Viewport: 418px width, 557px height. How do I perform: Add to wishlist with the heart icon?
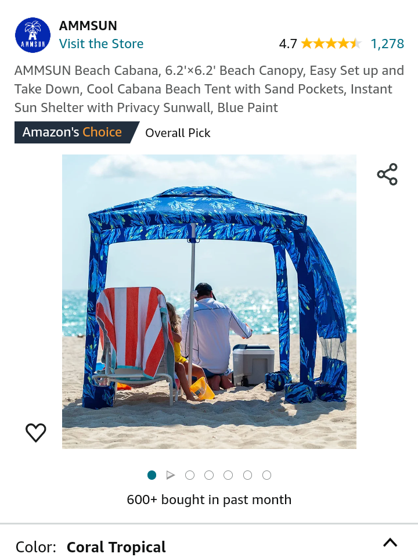click(x=36, y=433)
